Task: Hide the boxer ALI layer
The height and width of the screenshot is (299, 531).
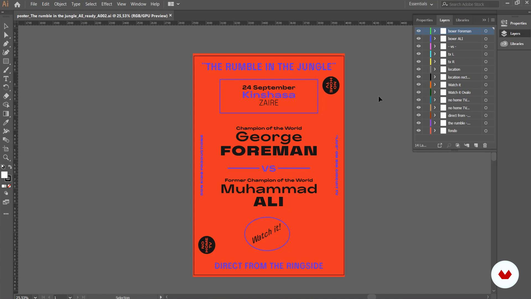Action: coord(419,39)
